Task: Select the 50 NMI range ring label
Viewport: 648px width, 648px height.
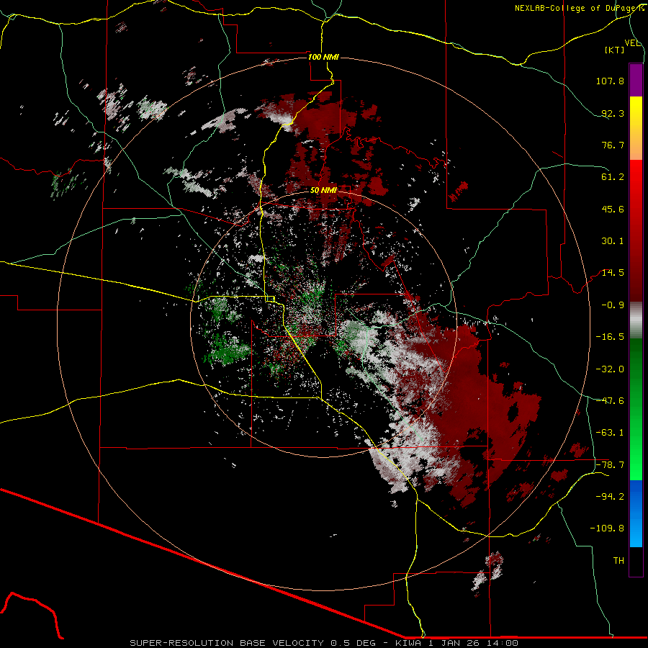Action: coord(323,190)
